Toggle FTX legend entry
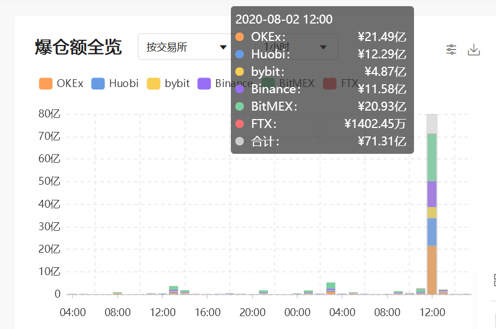496x329 pixels. tap(340, 84)
